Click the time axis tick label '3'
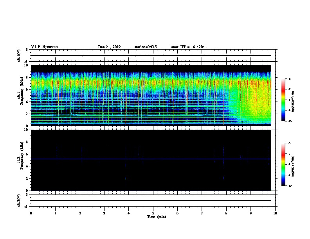The height and width of the screenshot is (239, 310). (104, 213)
